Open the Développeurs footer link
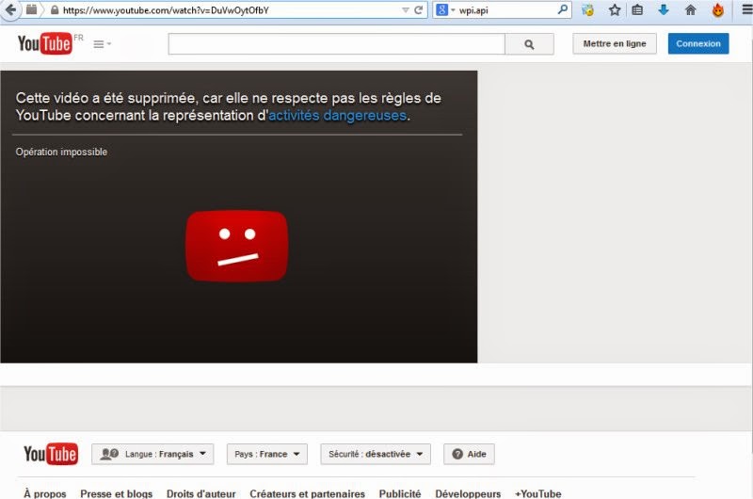This screenshot has height=499, width=753. pyautogui.click(x=468, y=493)
